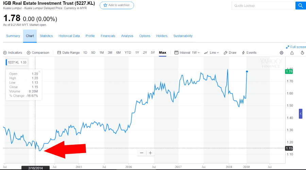The height and width of the screenshot is (170, 306).
Task: Click the Quote Lookup search field
Action: tap(263, 6)
